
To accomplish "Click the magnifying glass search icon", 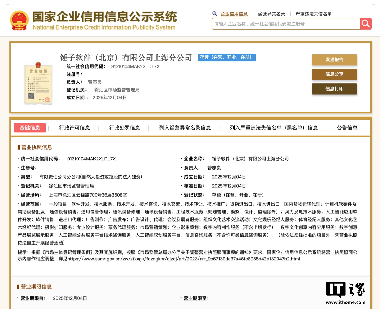I will pyautogui.click(x=365, y=23).
